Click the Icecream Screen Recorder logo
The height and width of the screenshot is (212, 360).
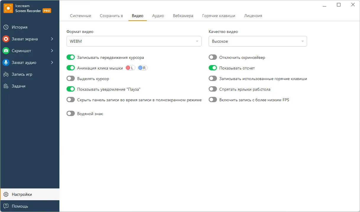pos(8,8)
